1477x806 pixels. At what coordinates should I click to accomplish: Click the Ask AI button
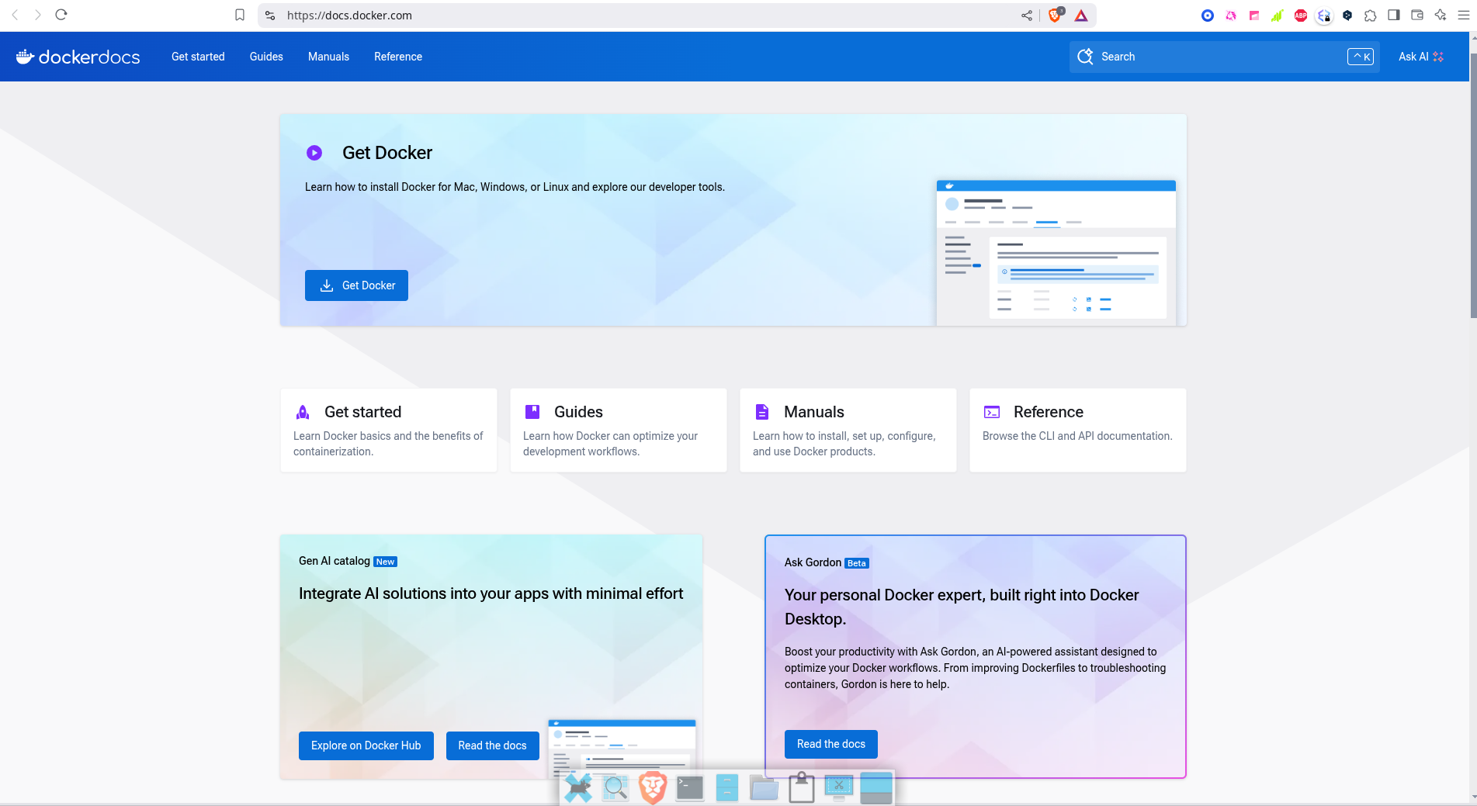coord(1421,57)
